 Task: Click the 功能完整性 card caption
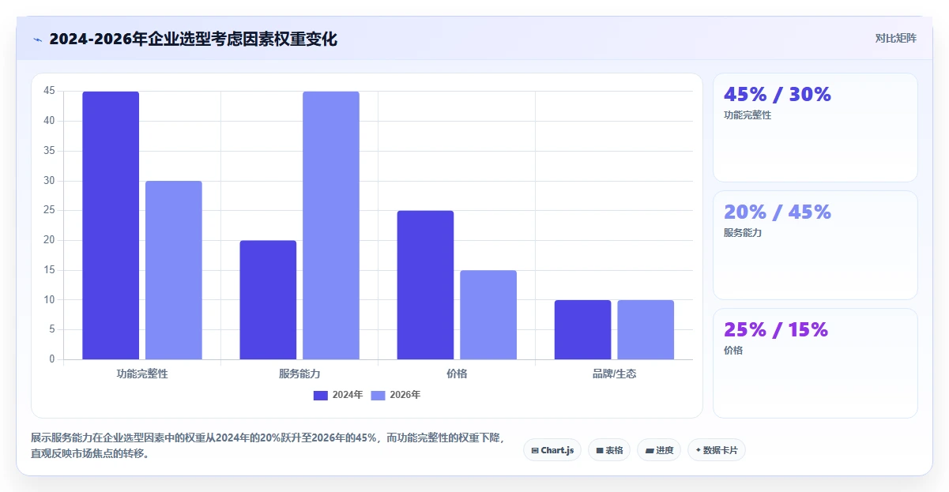point(748,115)
